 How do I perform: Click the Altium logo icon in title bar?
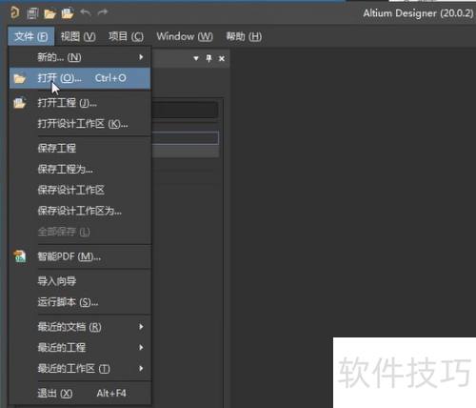coord(14,12)
